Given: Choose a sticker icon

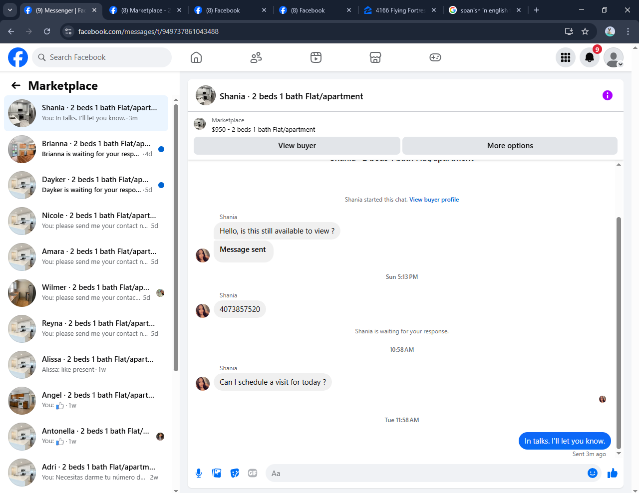Looking at the screenshot, I should tap(235, 473).
